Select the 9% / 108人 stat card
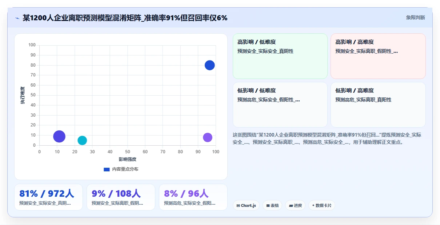Image resolution: width=440 pixels, height=225 pixels. (121, 197)
